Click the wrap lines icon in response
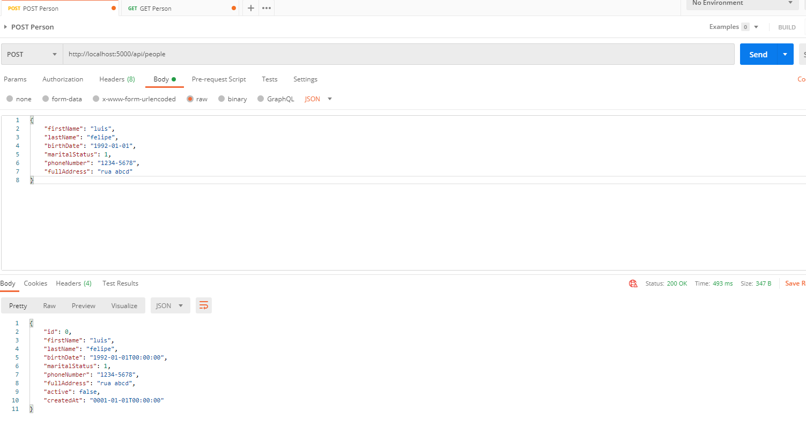This screenshot has height=434, width=806. [x=204, y=305]
